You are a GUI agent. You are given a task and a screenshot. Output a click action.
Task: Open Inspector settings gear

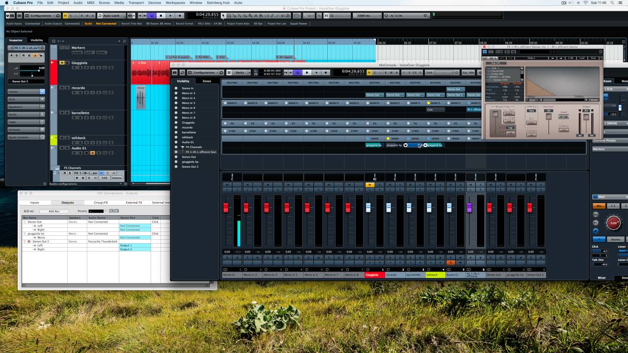click(x=45, y=184)
